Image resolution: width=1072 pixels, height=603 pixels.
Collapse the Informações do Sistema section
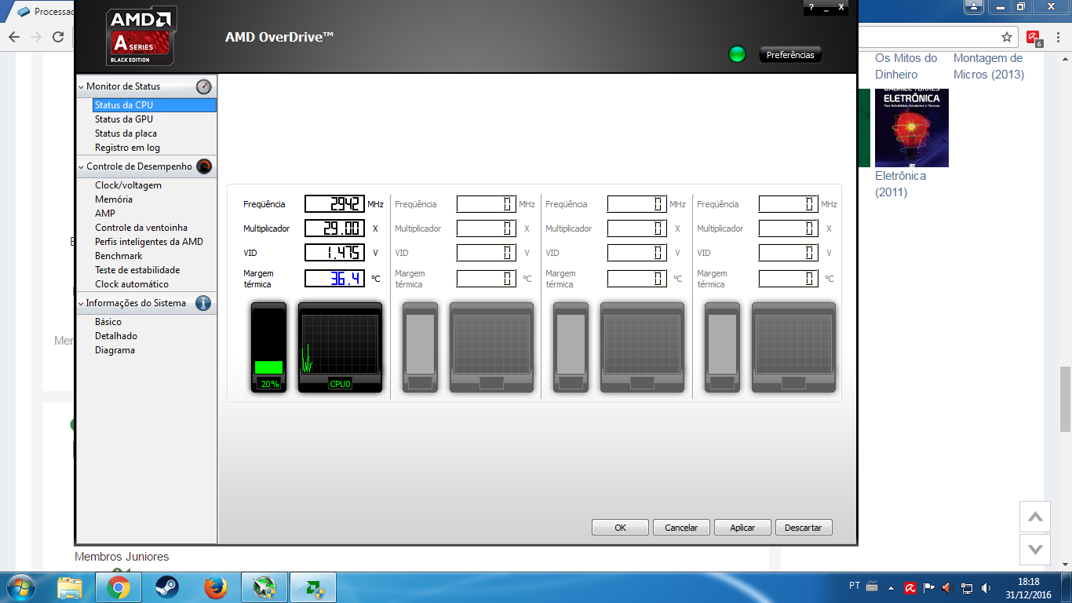[x=81, y=303]
